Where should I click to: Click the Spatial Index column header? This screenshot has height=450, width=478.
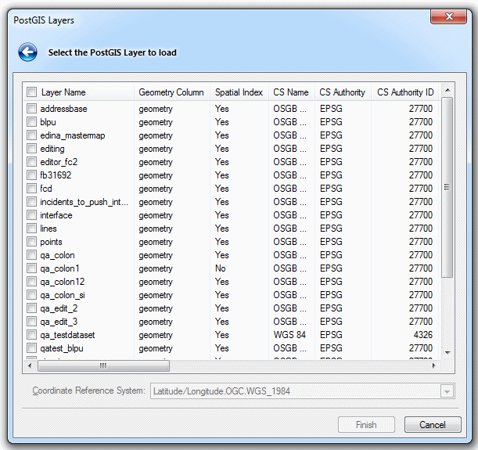239,92
